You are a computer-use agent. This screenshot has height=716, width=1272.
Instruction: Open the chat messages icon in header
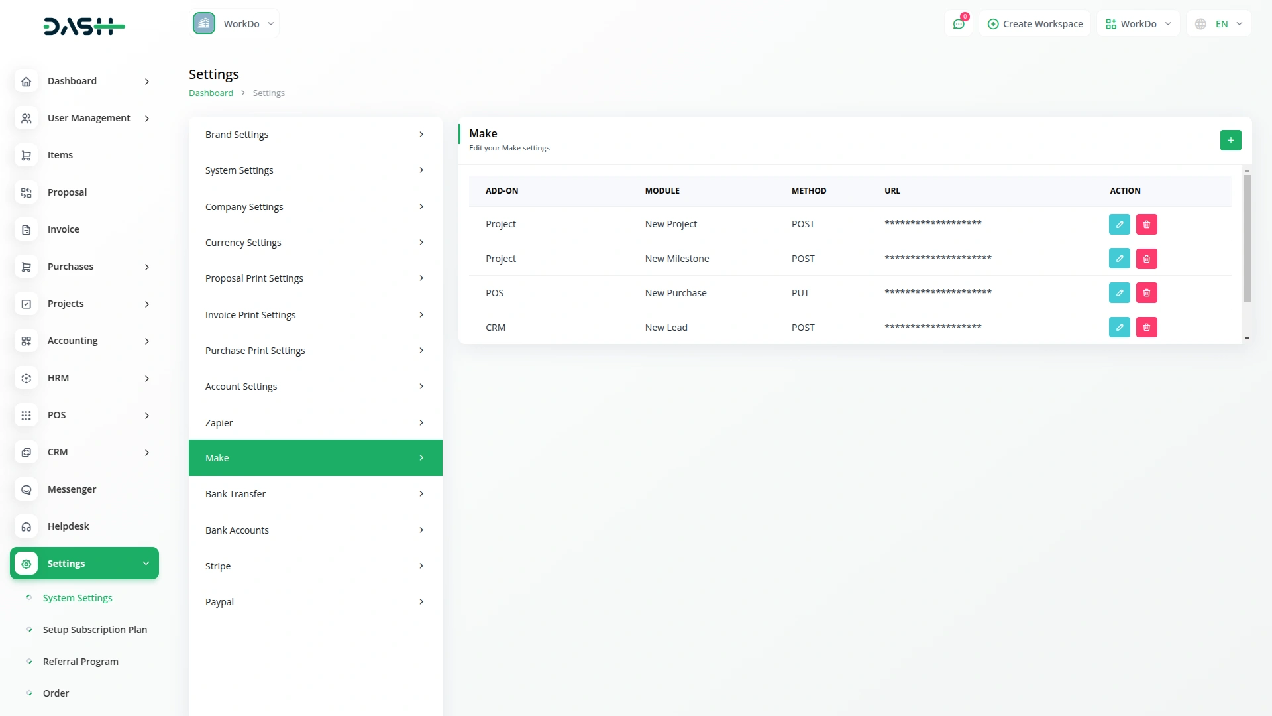pyautogui.click(x=958, y=24)
